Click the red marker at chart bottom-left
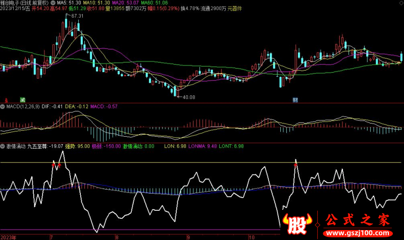Viewport: 404px width, 240px height. pos(6,100)
